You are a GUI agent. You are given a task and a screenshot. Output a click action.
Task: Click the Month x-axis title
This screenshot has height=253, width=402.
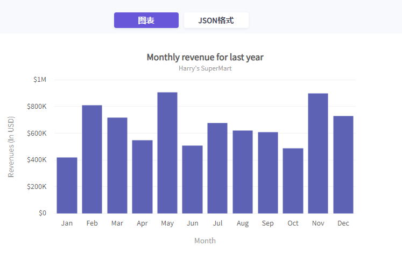click(205, 241)
